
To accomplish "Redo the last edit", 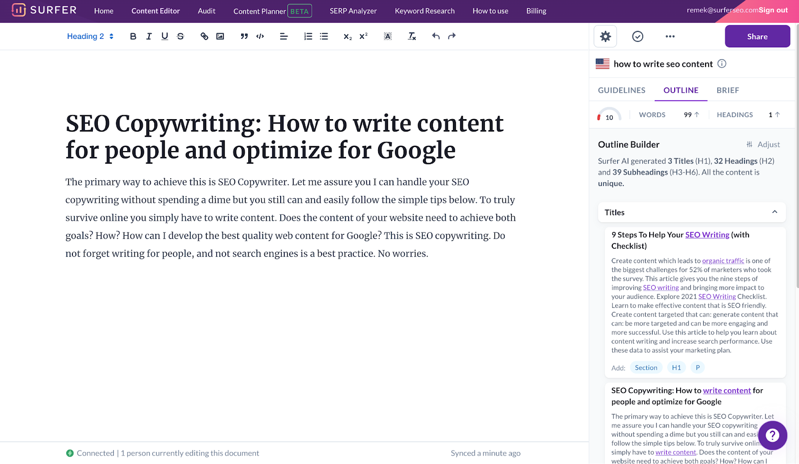I will [x=452, y=36].
